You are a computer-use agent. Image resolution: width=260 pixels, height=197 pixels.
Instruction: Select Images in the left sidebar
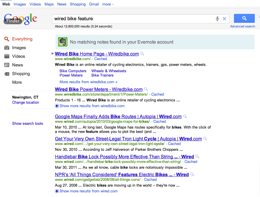pos(19,48)
